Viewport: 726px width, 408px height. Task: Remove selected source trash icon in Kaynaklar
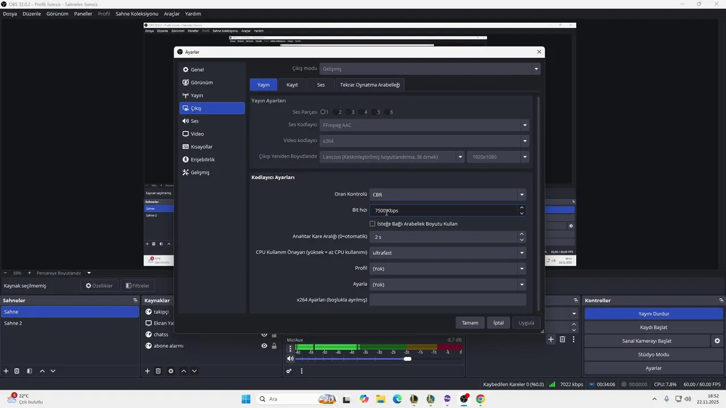tap(158, 371)
